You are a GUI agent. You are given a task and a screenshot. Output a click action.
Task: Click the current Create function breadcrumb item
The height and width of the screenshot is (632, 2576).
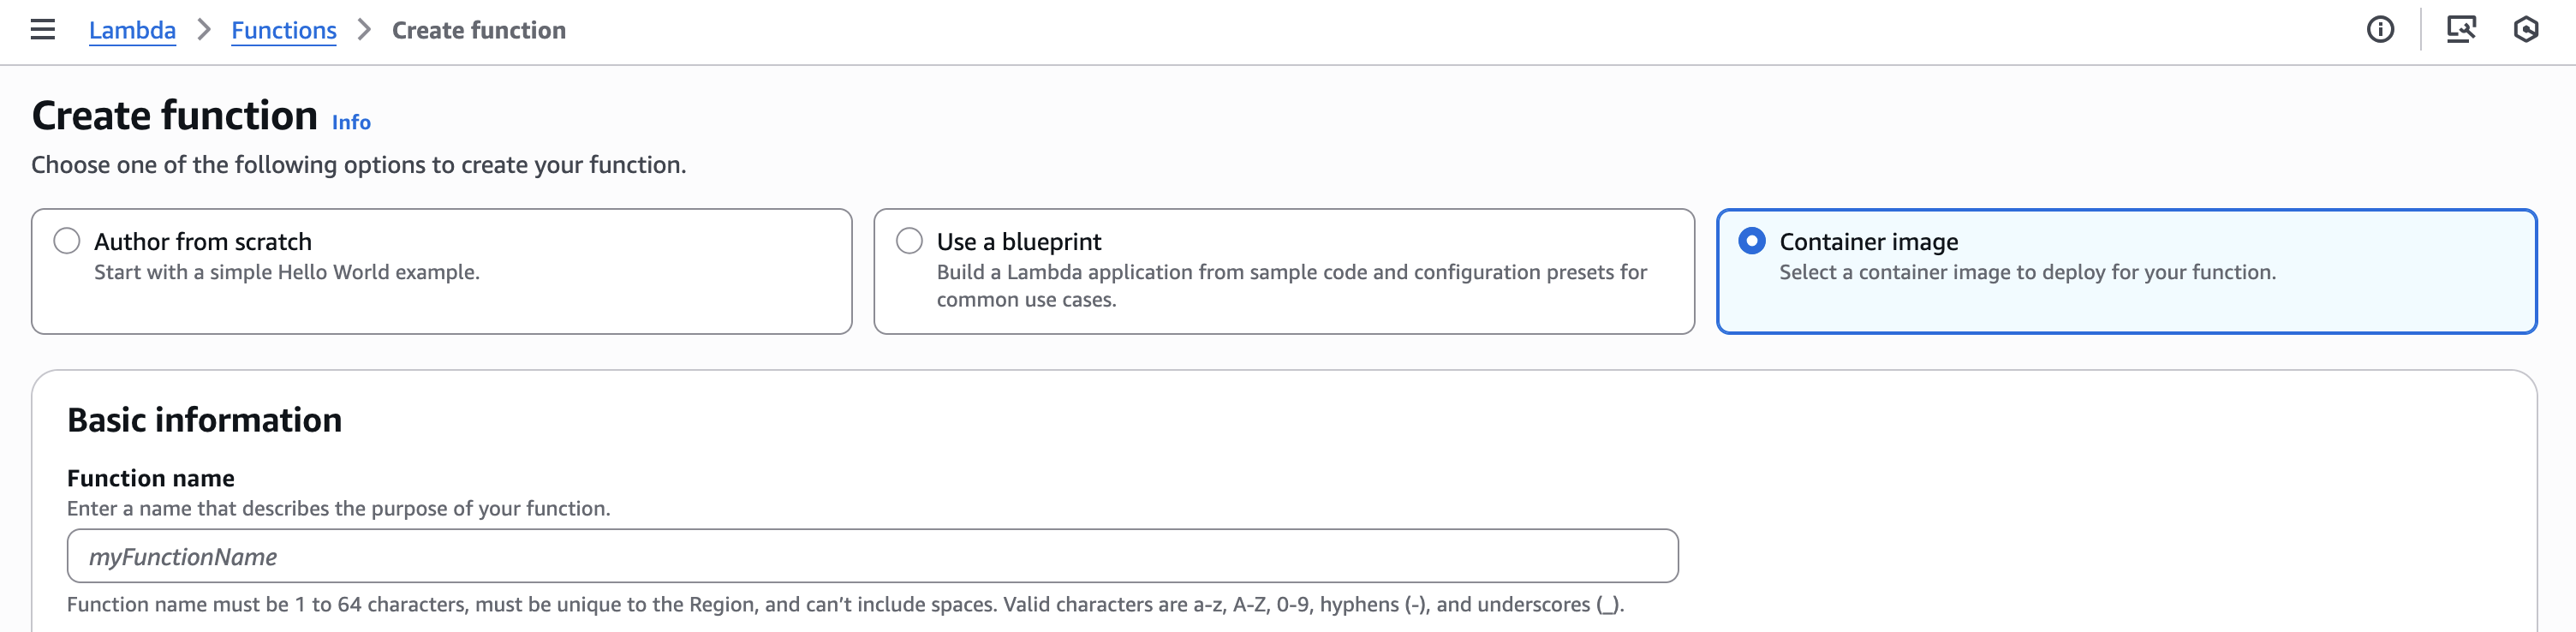479,30
